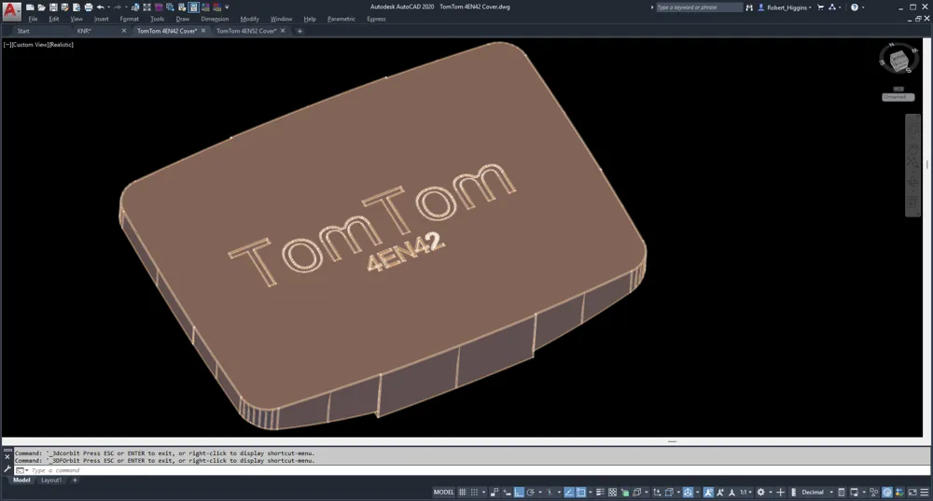
Task: Click the Help question mark icon
Action: 855,7
